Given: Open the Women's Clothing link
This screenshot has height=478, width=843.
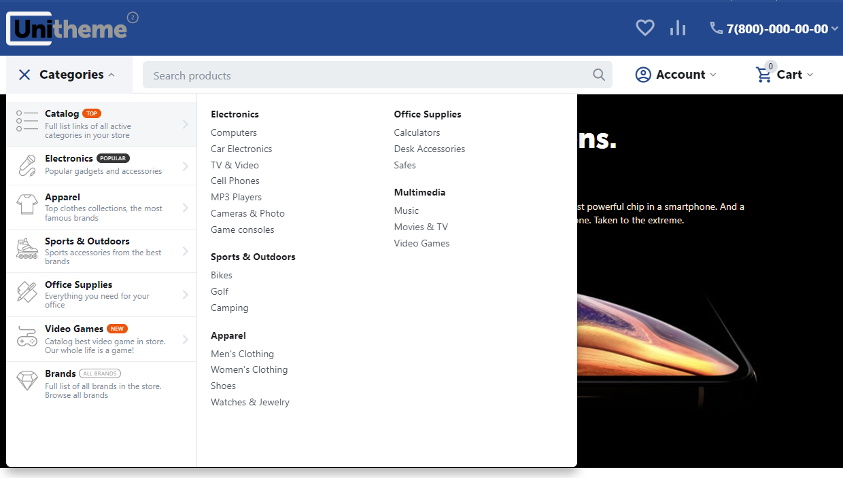Looking at the screenshot, I should click(250, 369).
